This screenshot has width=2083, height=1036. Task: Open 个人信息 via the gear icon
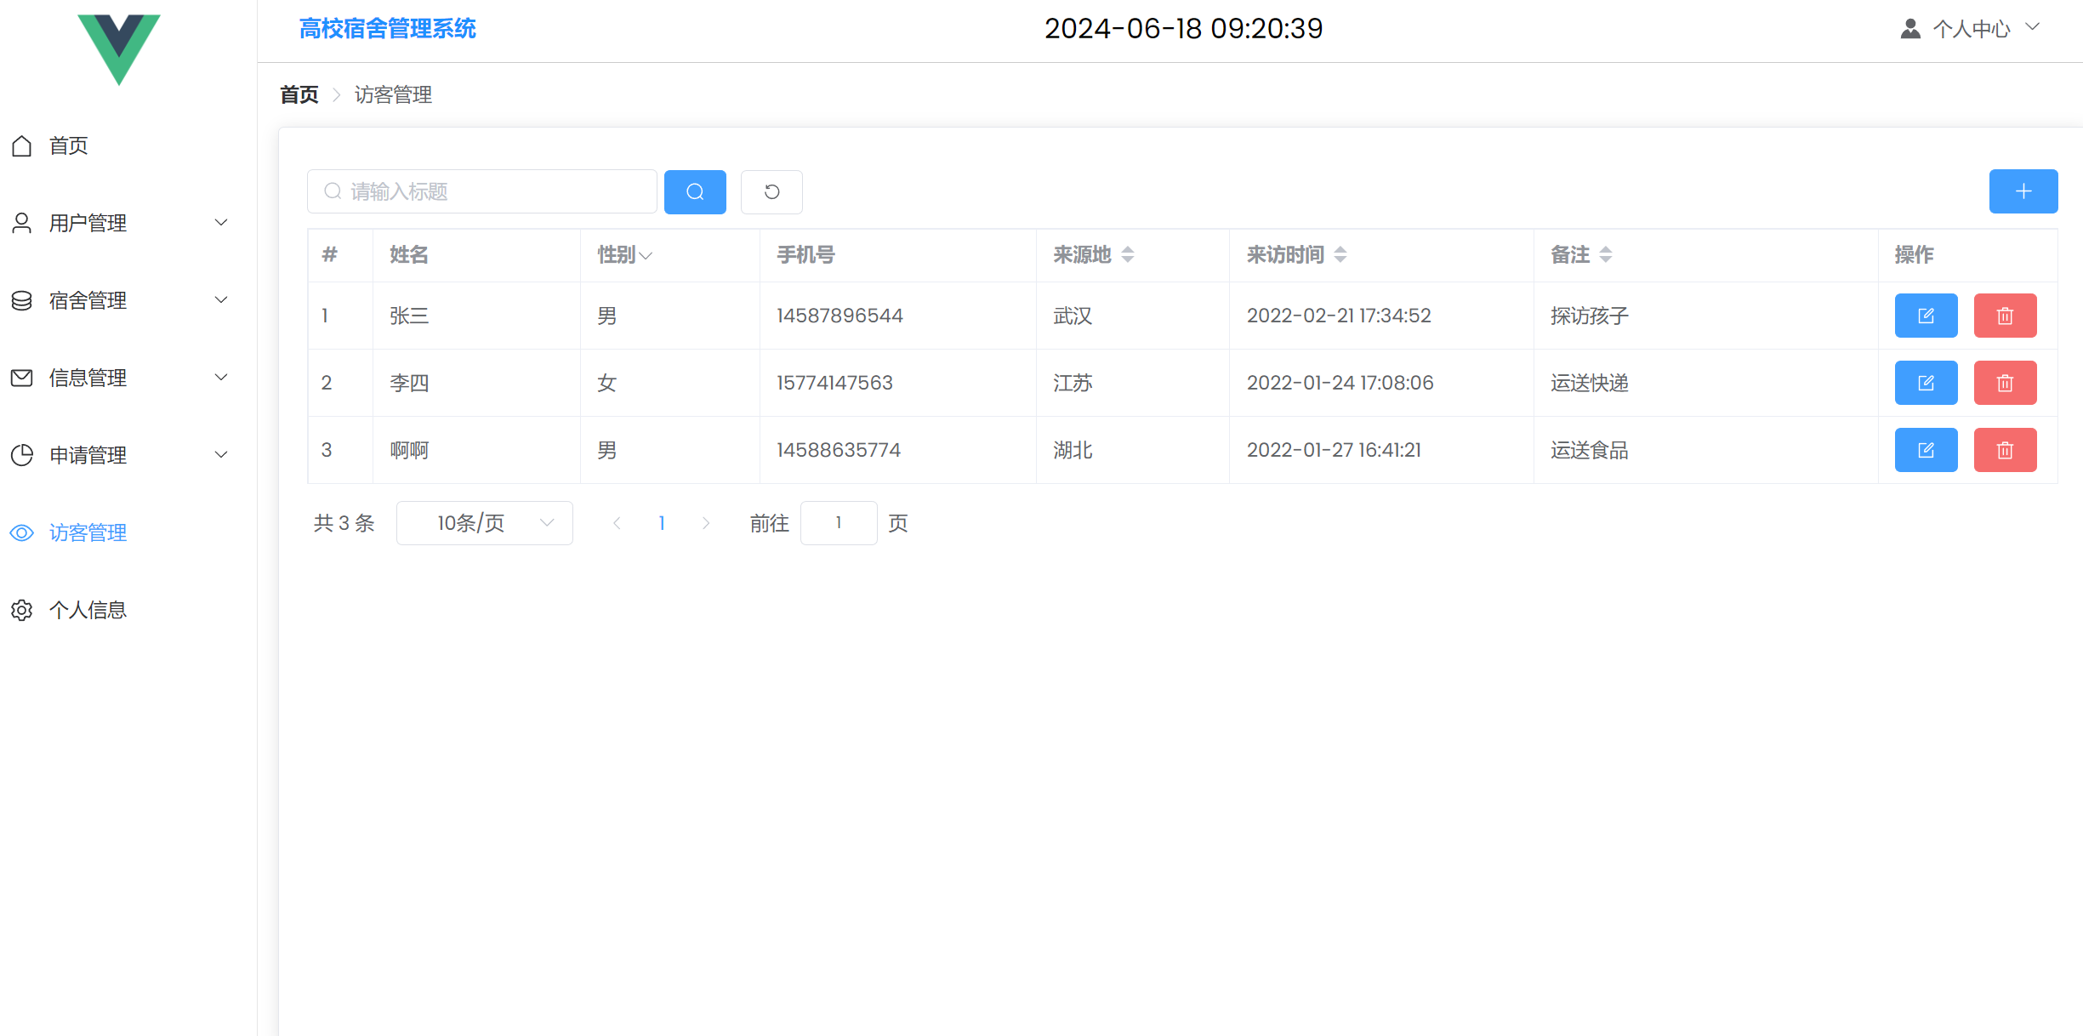pos(21,610)
